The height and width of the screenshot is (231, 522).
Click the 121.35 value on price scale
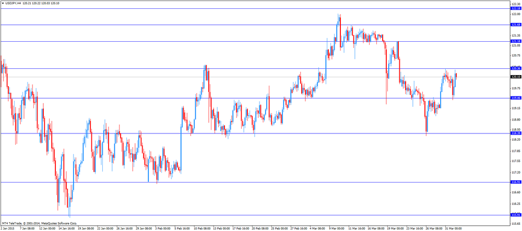pyautogui.click(x=516, y=35)
